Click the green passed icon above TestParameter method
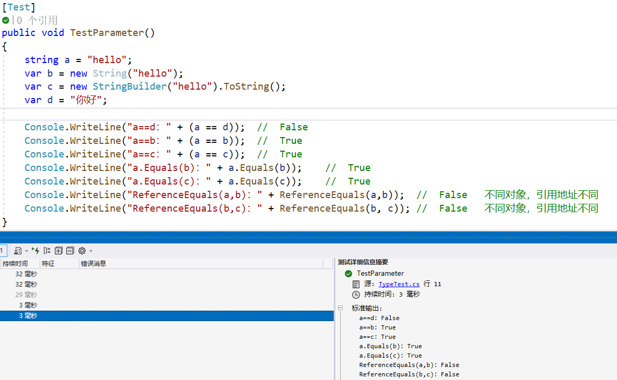 click(6, 20)
